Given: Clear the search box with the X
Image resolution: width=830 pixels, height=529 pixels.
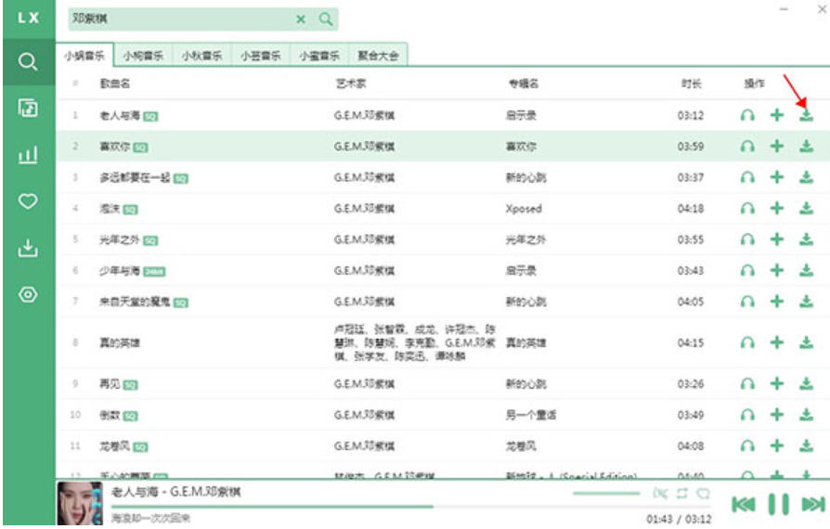Looking at the screenshot, I should pyautogui.click(x=301, y=19).
